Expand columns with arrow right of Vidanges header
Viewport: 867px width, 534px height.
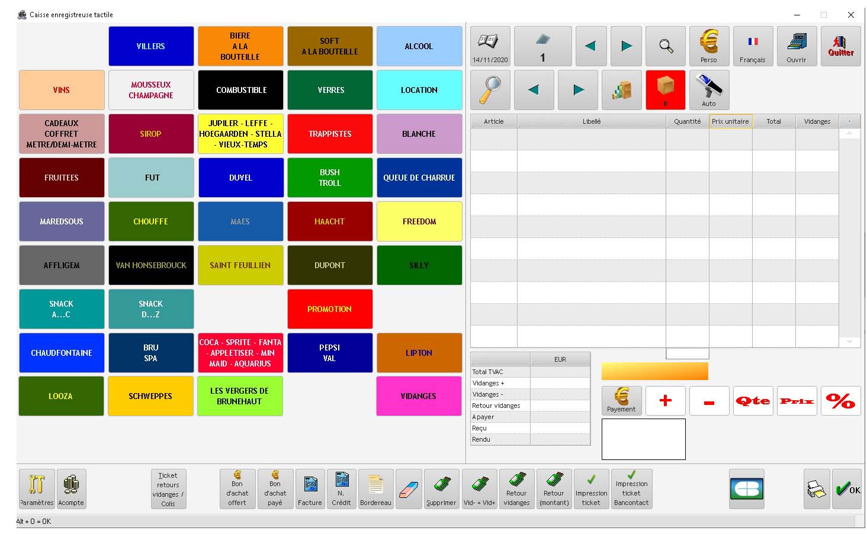pos(849,121)
